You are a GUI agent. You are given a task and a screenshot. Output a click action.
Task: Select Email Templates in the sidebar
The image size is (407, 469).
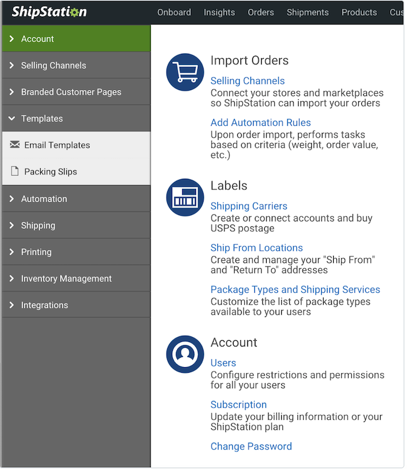[x=76, y=145]
